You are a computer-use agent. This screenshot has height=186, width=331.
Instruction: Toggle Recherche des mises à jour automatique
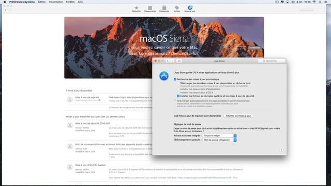175,79
